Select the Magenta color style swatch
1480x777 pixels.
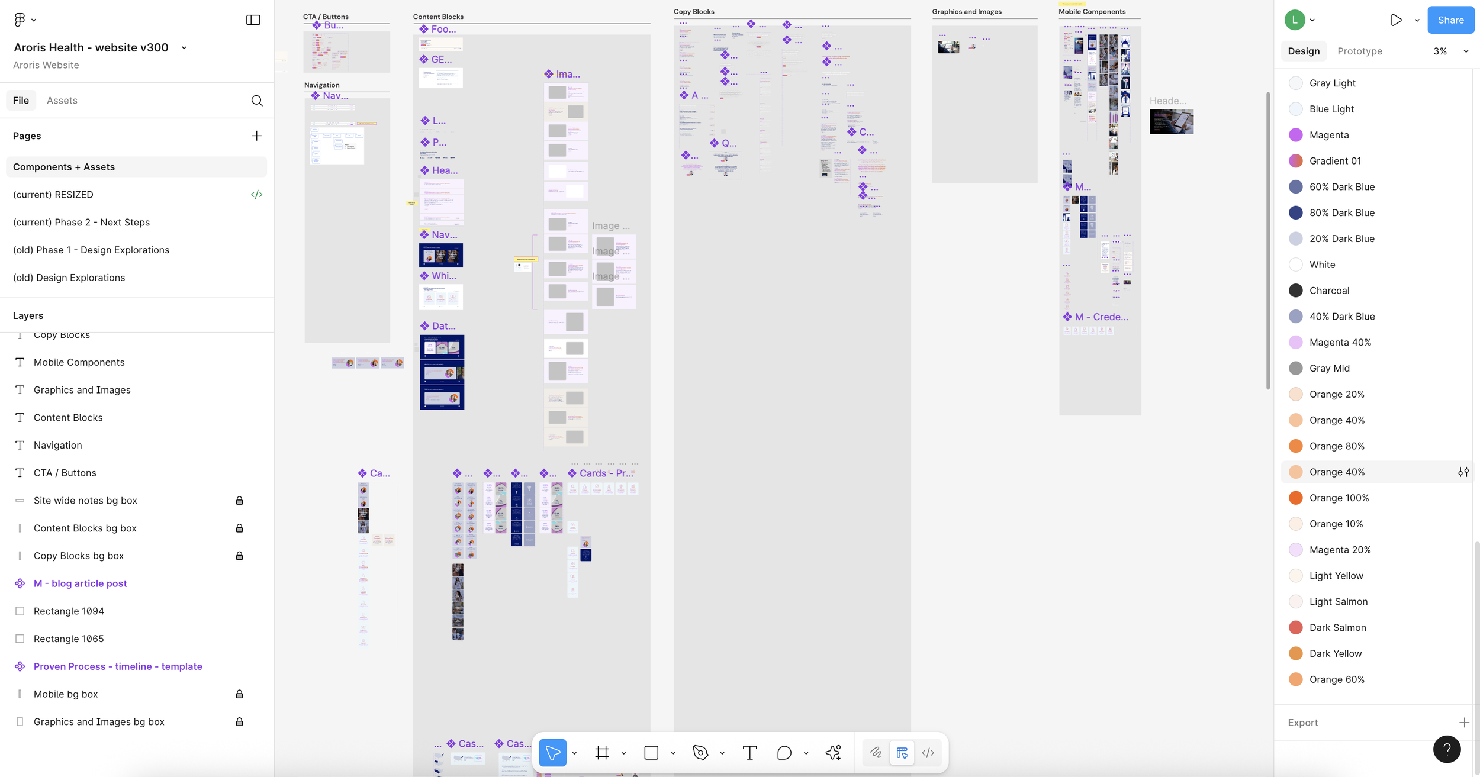coord(1295,135)
